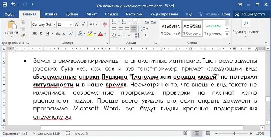271x137 pixels.
Task: Open the Aa change case dropdown
Action: [x=93, y=24]
